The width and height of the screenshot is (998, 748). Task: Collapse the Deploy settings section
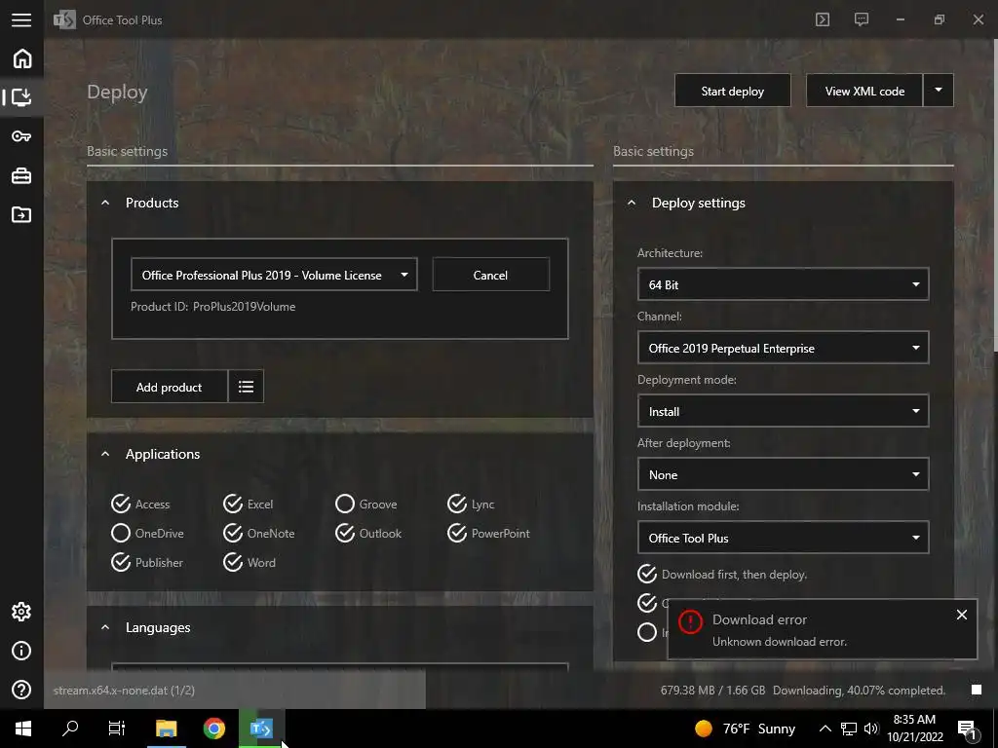click(x=632, y=203)
